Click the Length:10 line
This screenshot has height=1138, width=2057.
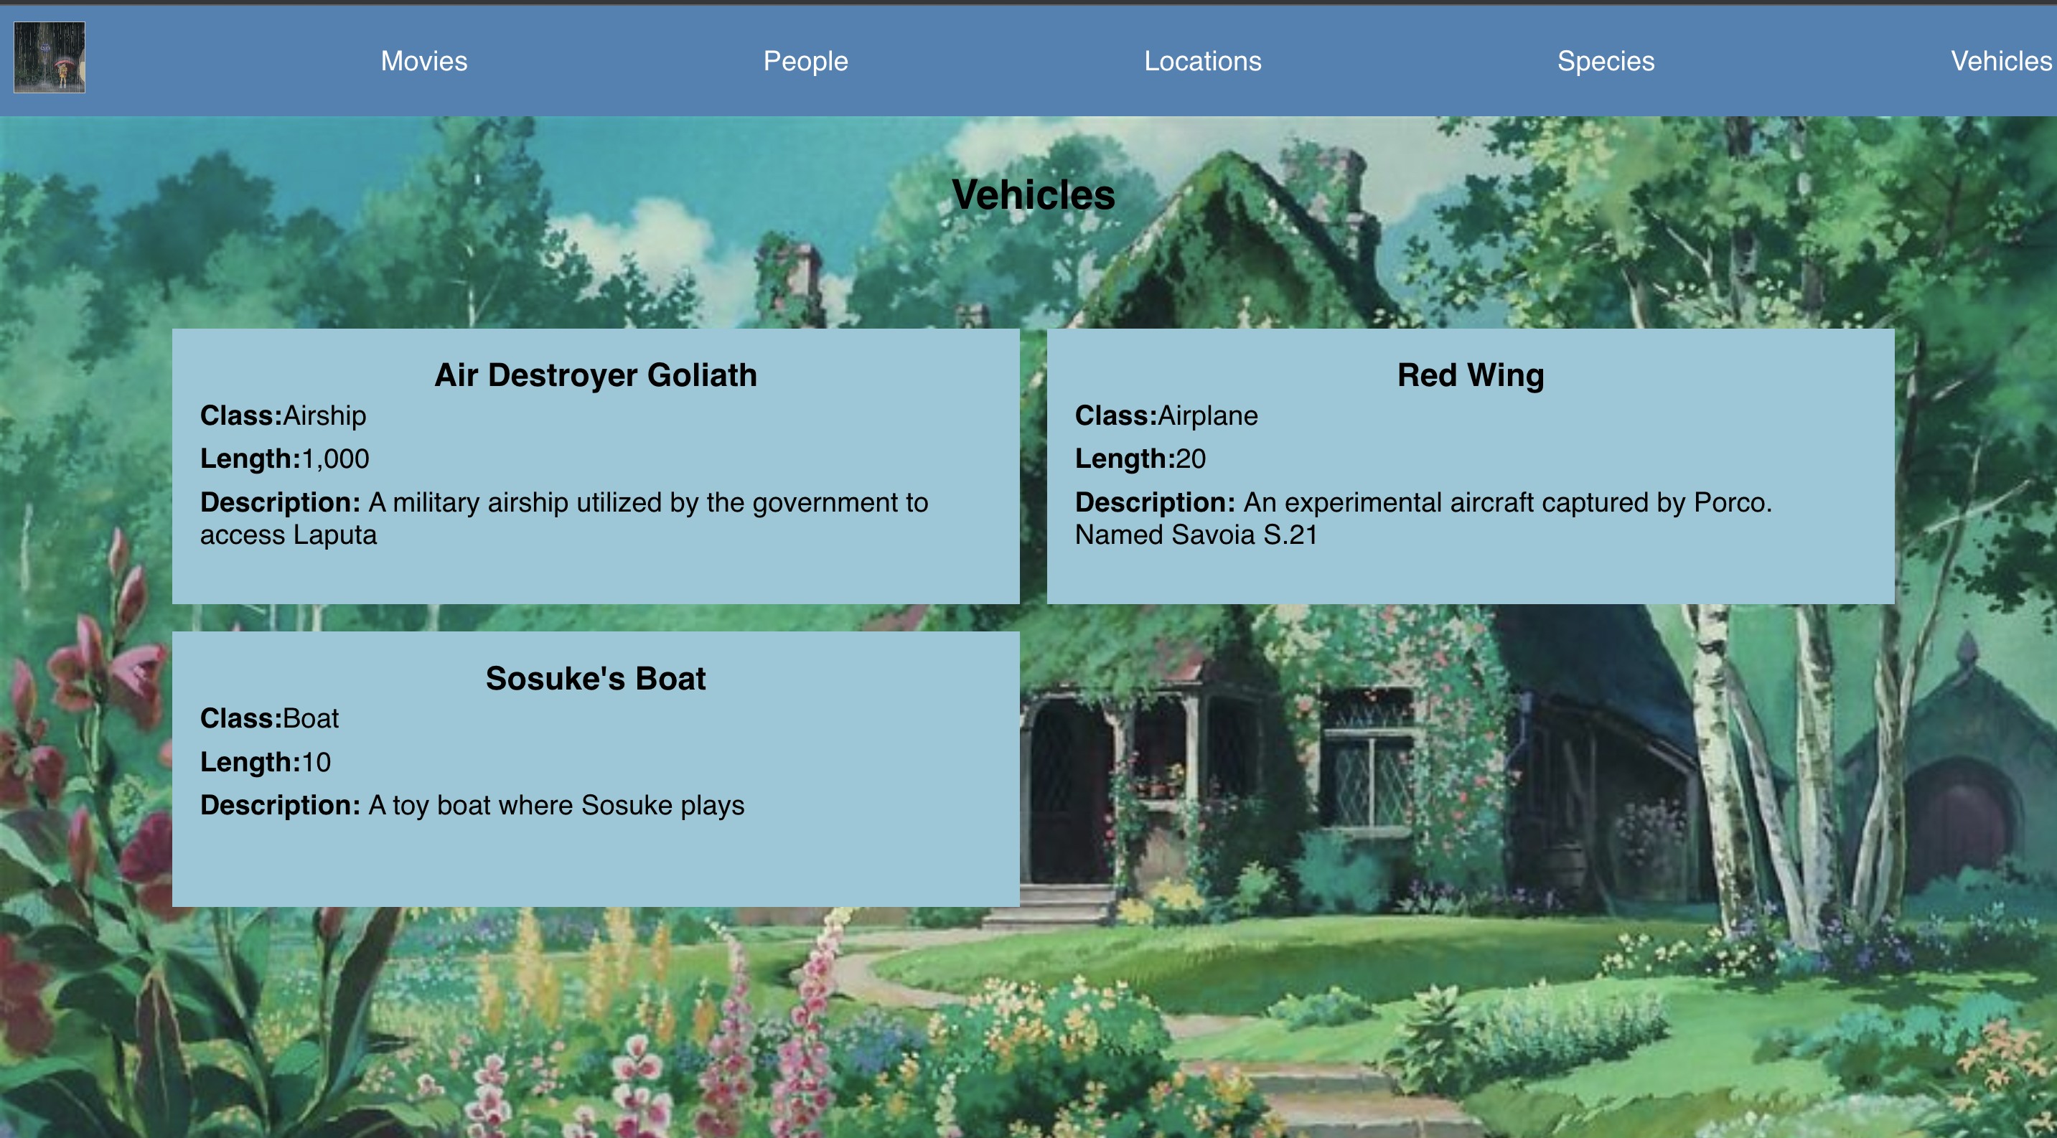pos(265,762)
